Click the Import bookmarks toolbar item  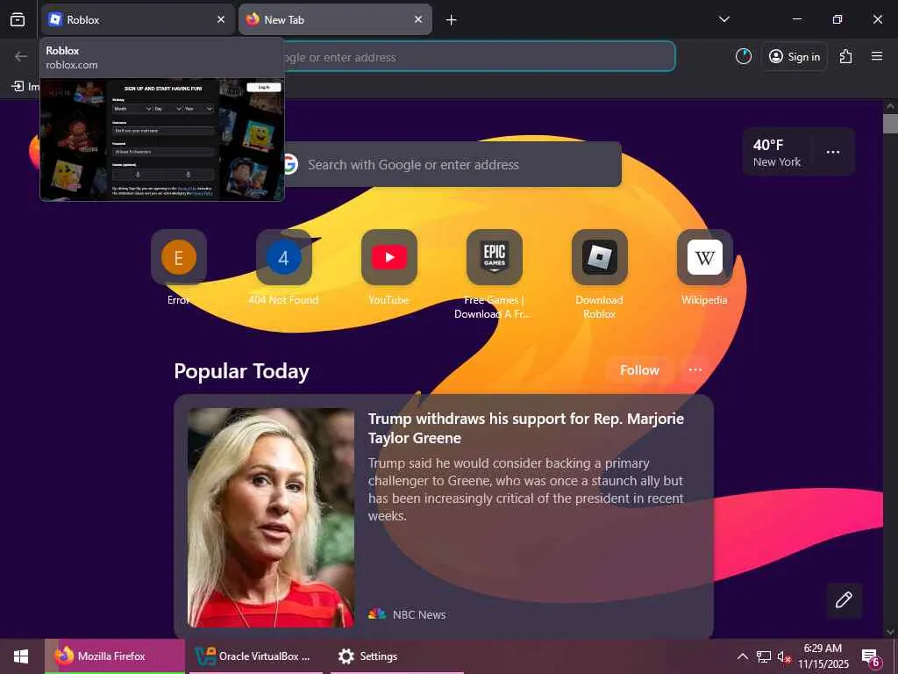click(25, 86)
